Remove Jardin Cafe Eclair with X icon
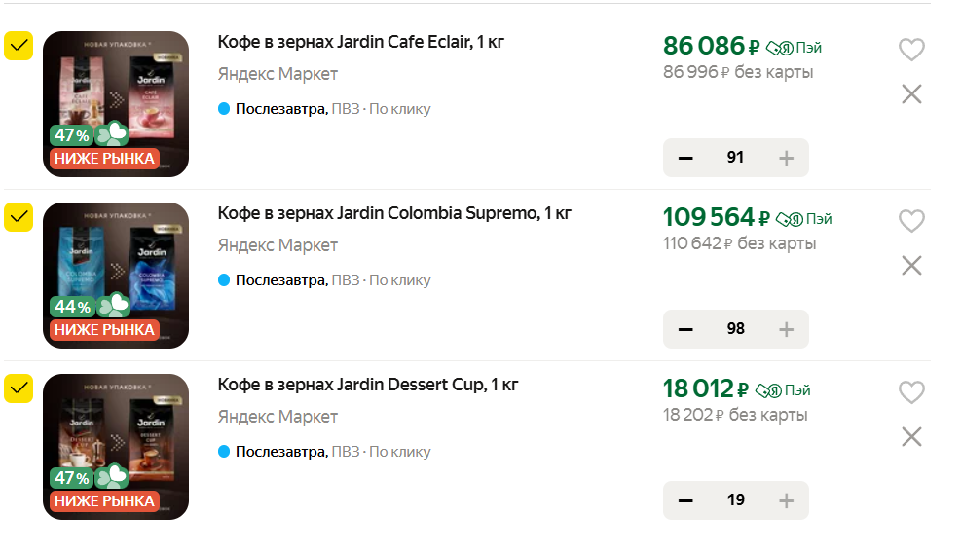 click(x=911, y=94)
